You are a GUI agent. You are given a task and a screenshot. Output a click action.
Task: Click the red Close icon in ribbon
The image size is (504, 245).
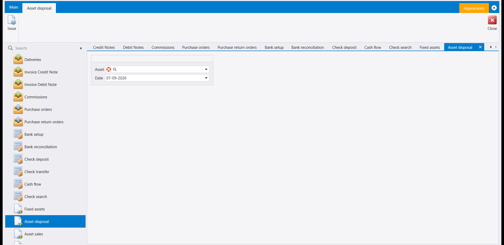[x=492, y=20]
